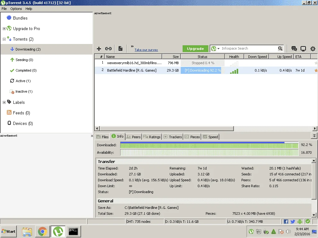
Task: Click the star icon on Battlefield row
Action: click(x=316, y=70)
